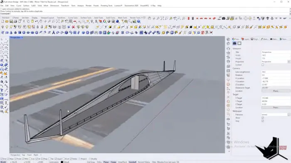Click the Undo arrow icon
The image size is (291, 163).
coord(37,22)
